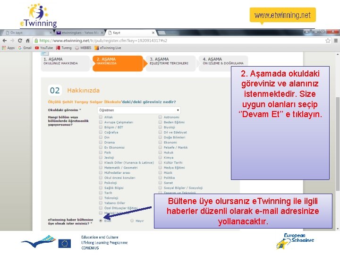The width and height of the screenshot is (340, 255).
Task: Check the Teknoloji checkbox
Action: tap(101, 198)
